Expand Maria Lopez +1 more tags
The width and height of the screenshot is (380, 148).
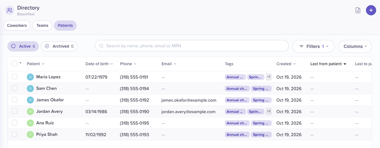point(269,77)
